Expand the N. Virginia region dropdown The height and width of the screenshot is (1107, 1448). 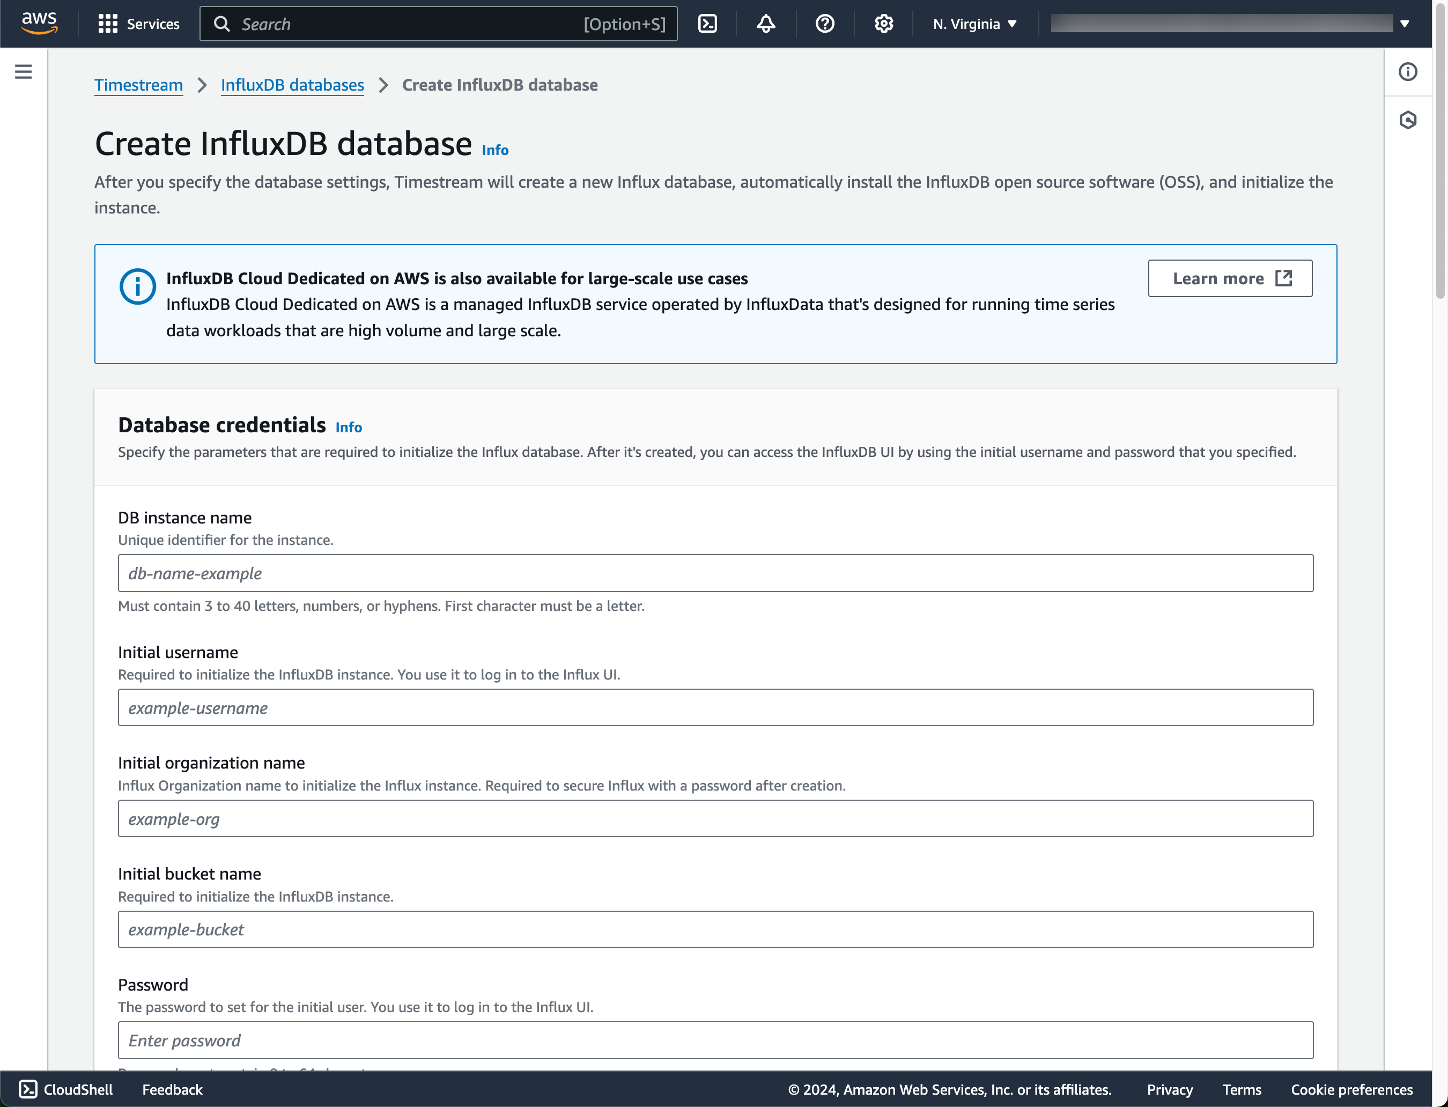974,24
